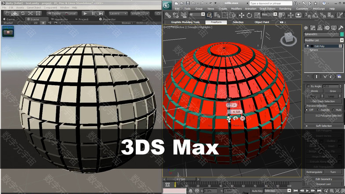
Task: Open 3ds Max Graph Editors menu
Action: [267, 9]
